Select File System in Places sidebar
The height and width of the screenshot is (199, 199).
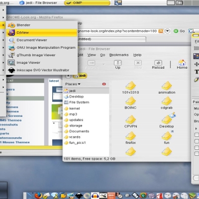tap(86, 102)
